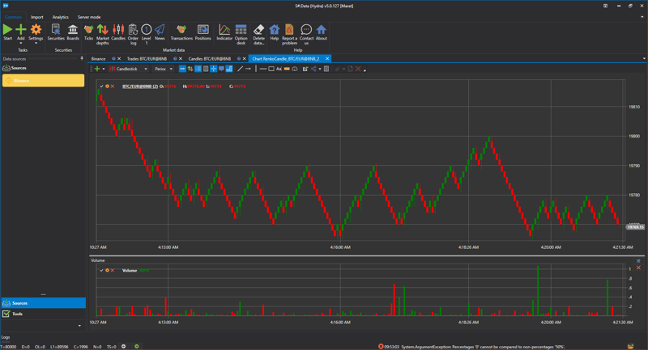
Task: Click the Order log icon
Action: (x=133, y=32)
